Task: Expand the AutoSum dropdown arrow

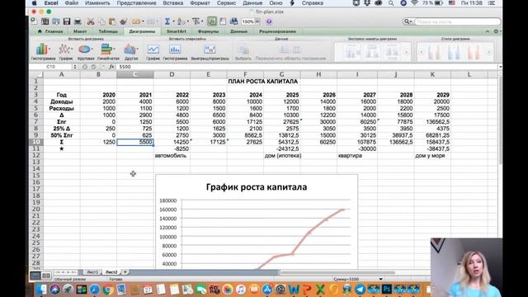Action: (x=173, y=21)
